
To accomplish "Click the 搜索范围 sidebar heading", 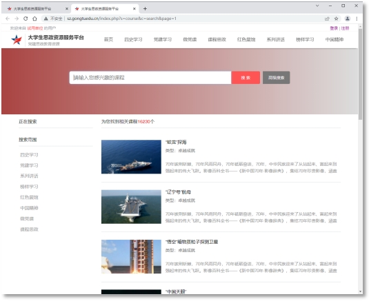I will 28,140.
